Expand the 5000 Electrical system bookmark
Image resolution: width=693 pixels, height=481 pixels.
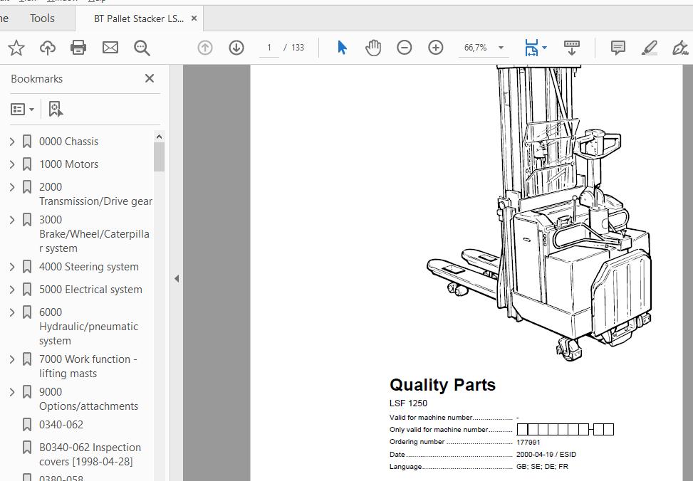pos(12,290)
